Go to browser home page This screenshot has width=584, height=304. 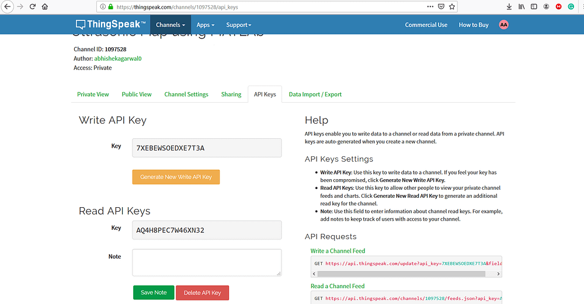coord(45,6)
